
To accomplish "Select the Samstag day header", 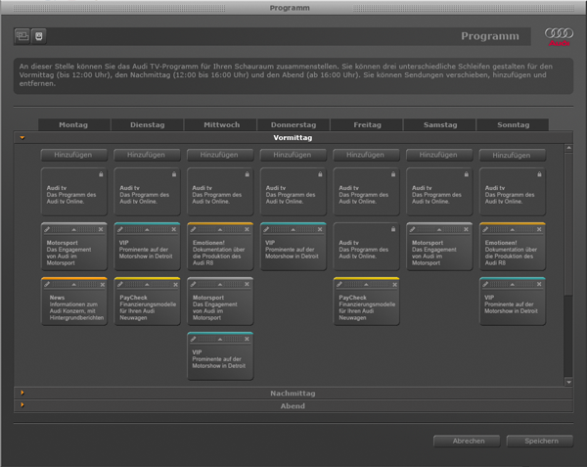I will tap(440, 124).
